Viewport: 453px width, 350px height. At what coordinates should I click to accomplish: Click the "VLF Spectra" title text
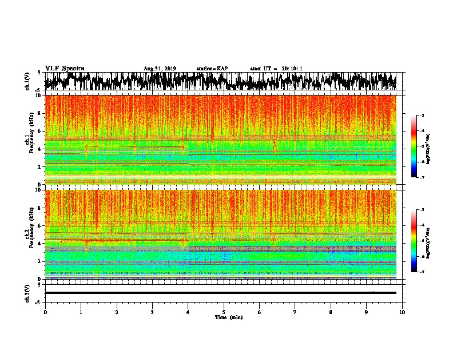65,69
